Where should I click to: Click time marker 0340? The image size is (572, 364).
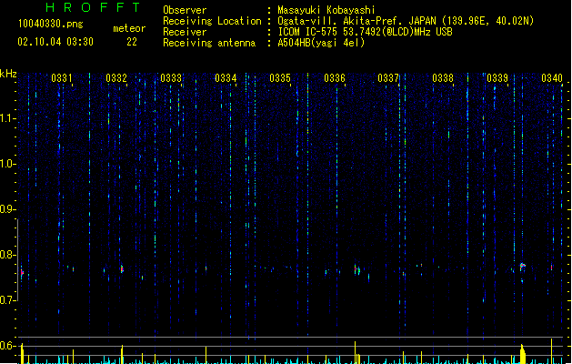[552, 78]
